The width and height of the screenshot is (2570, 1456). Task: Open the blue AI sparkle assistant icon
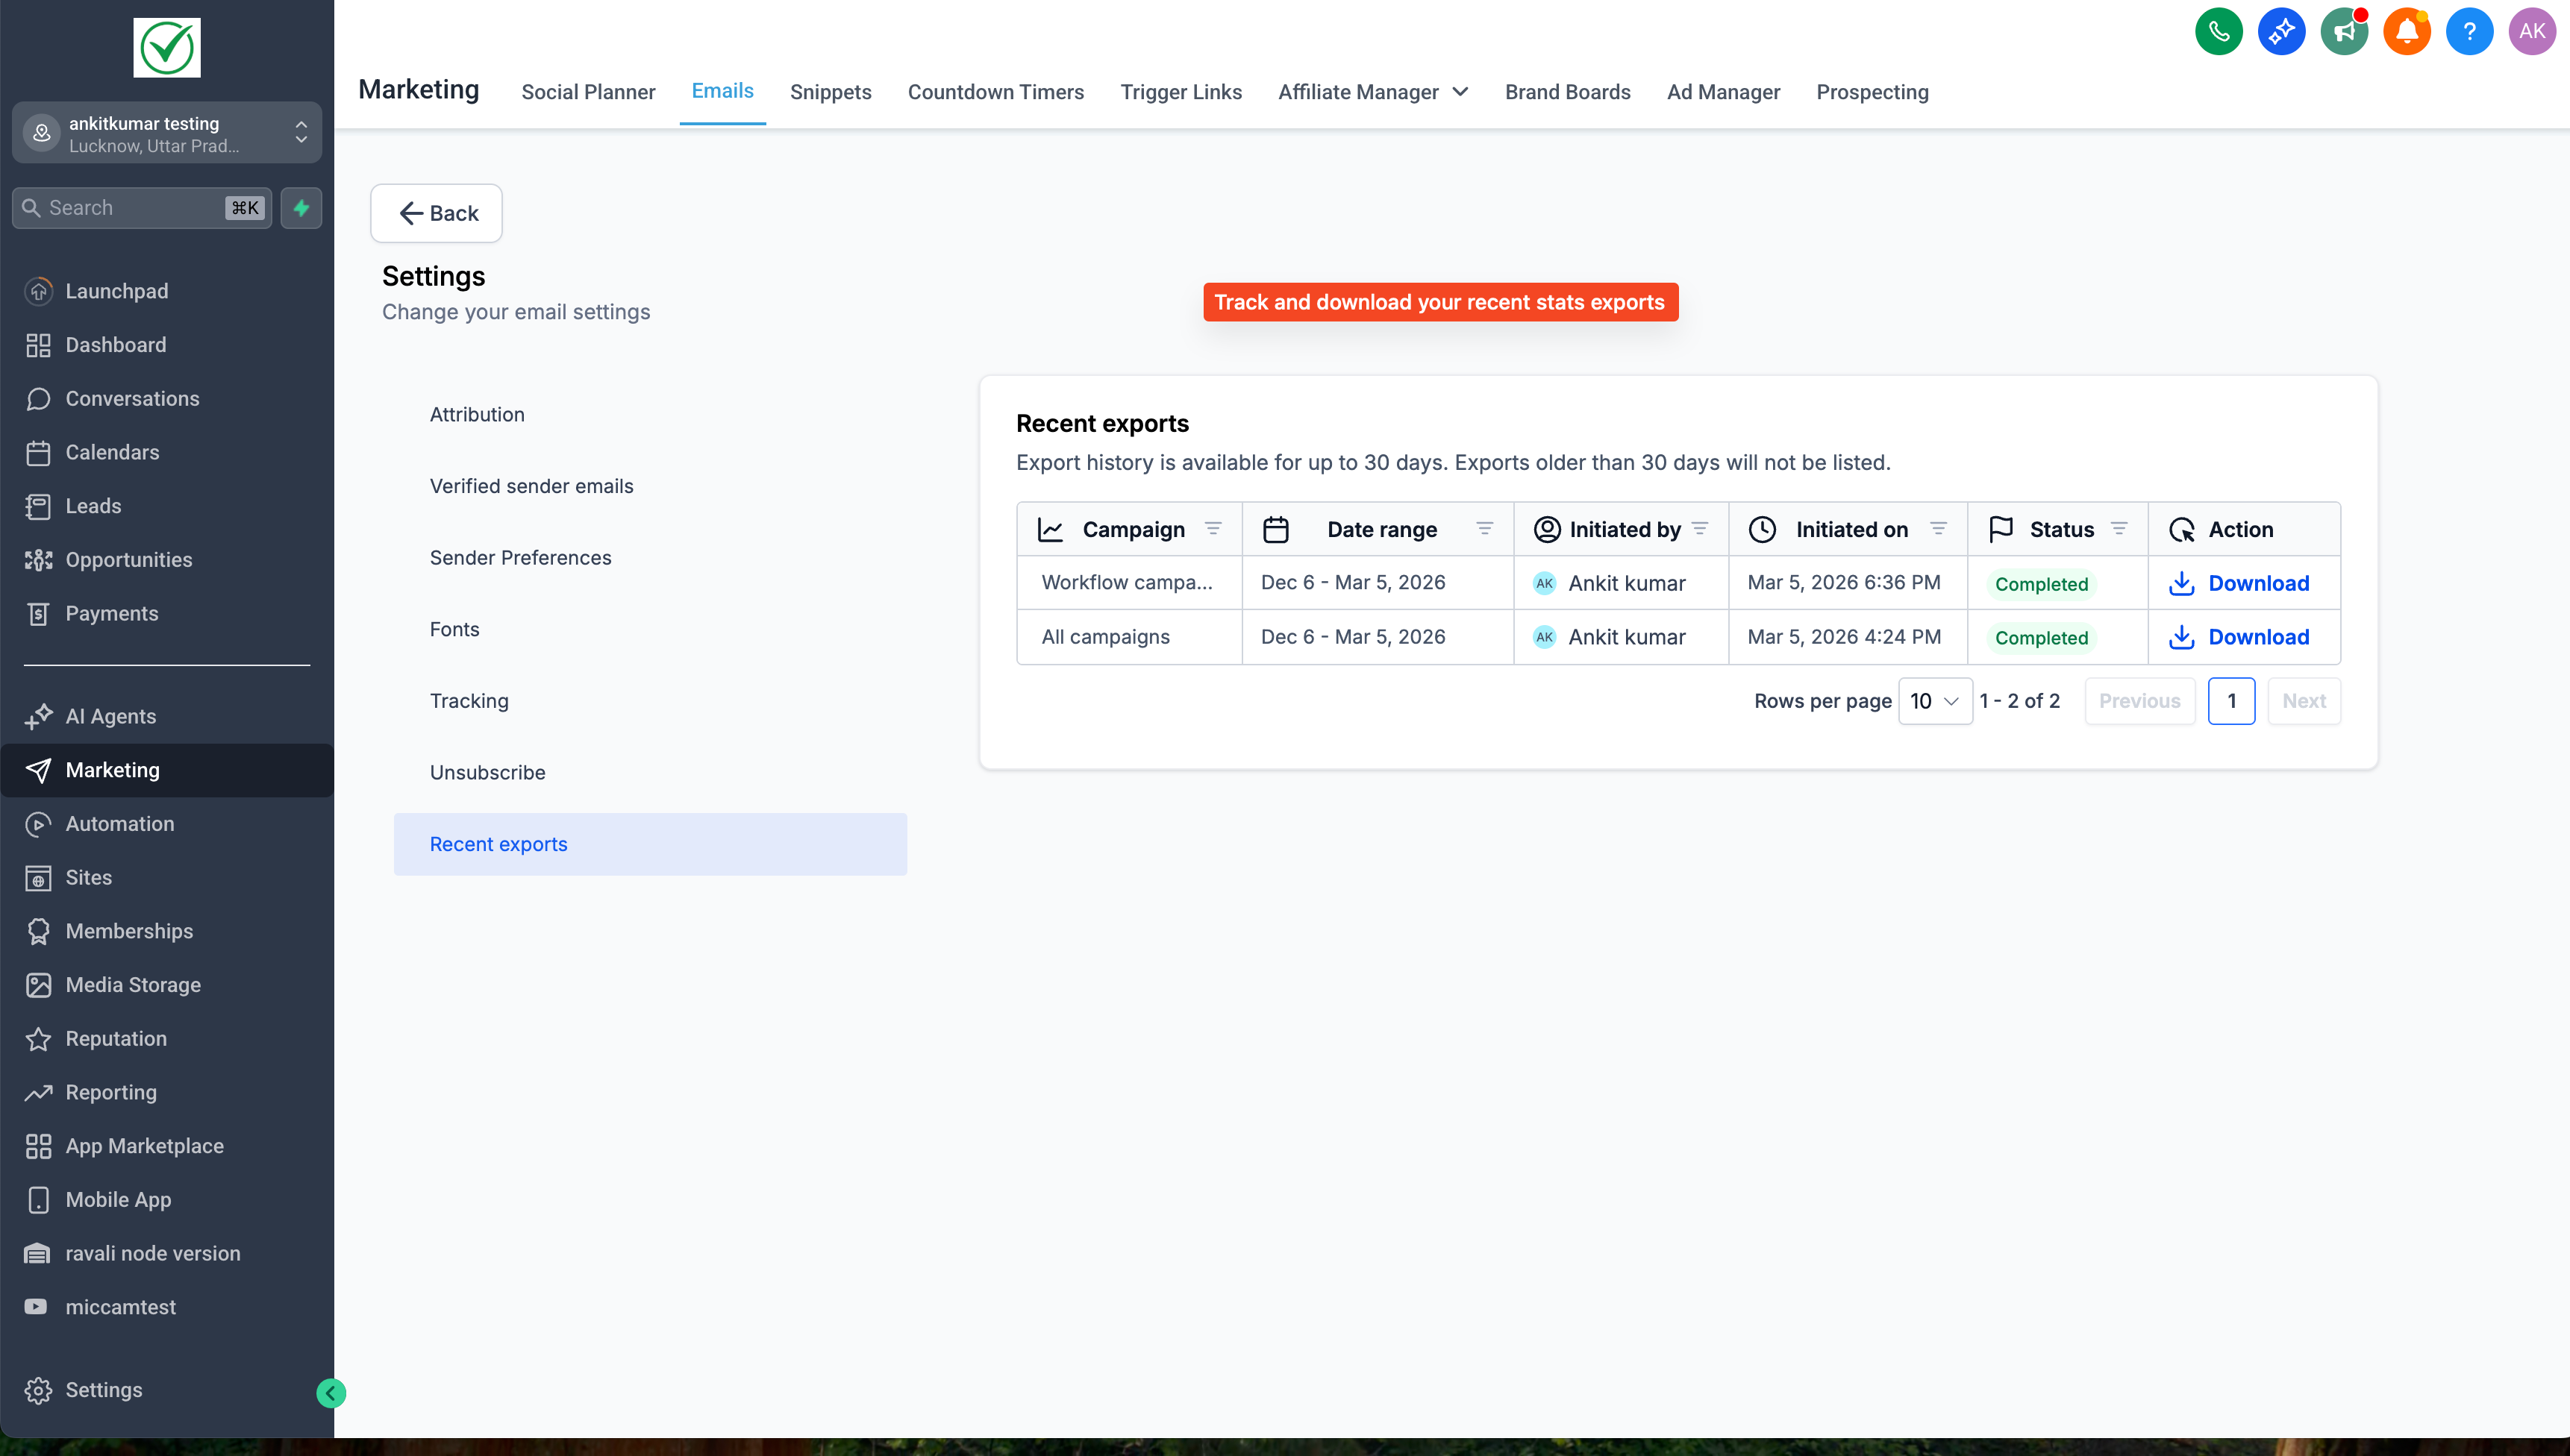2281,31
